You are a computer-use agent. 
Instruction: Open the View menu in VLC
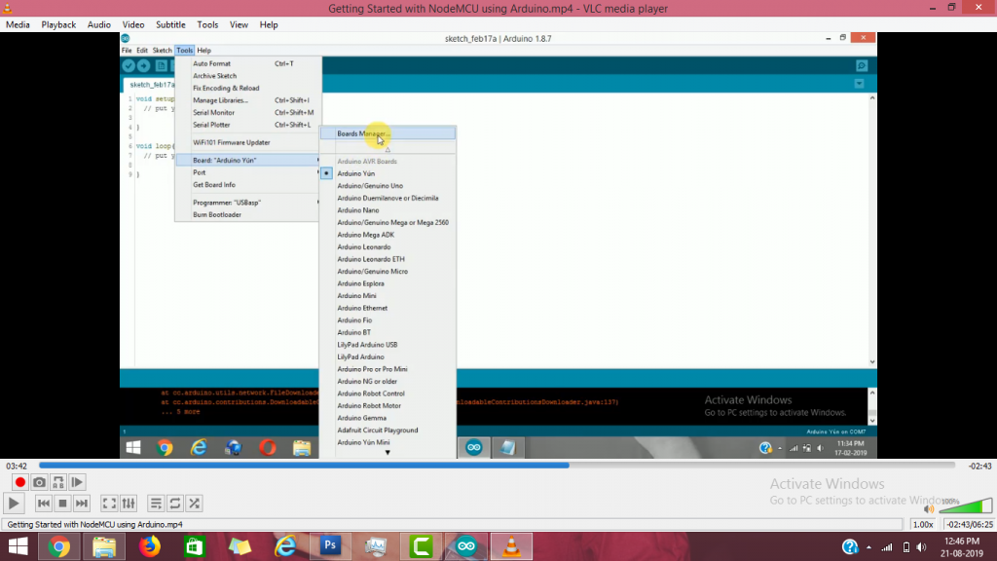(239, 24)
